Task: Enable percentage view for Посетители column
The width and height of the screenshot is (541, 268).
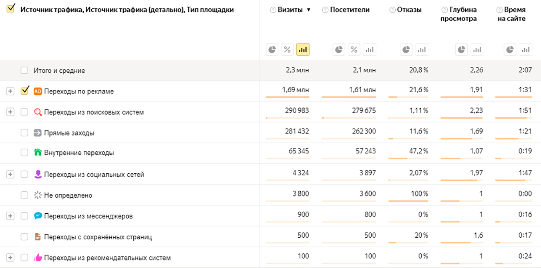Action: click(x=354, y=49)
